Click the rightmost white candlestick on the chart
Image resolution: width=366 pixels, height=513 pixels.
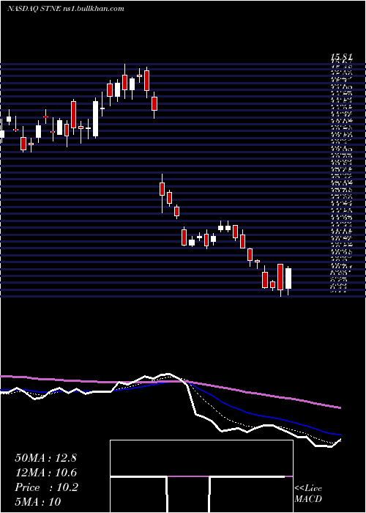click(288, 278)
